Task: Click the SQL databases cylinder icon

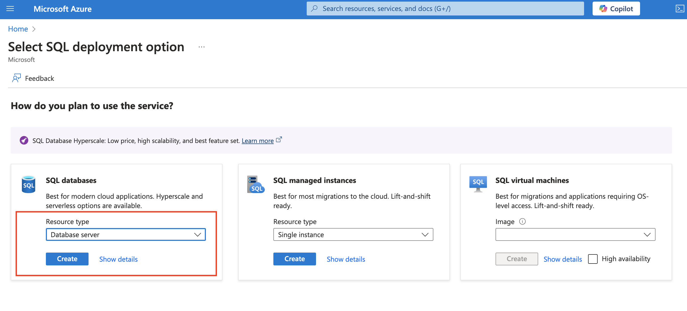Action: click(x=29, y=184)
